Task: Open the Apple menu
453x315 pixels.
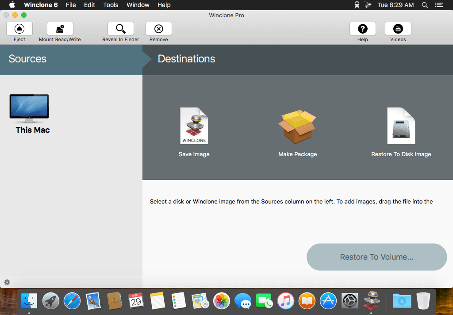Action: pos(12,5)
